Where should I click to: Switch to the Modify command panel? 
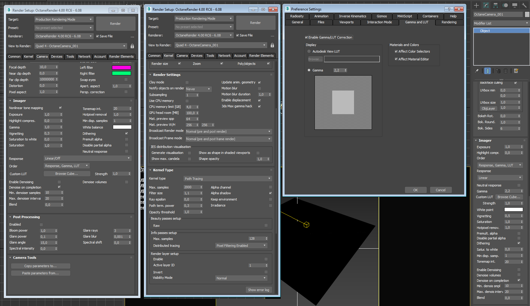486,5
